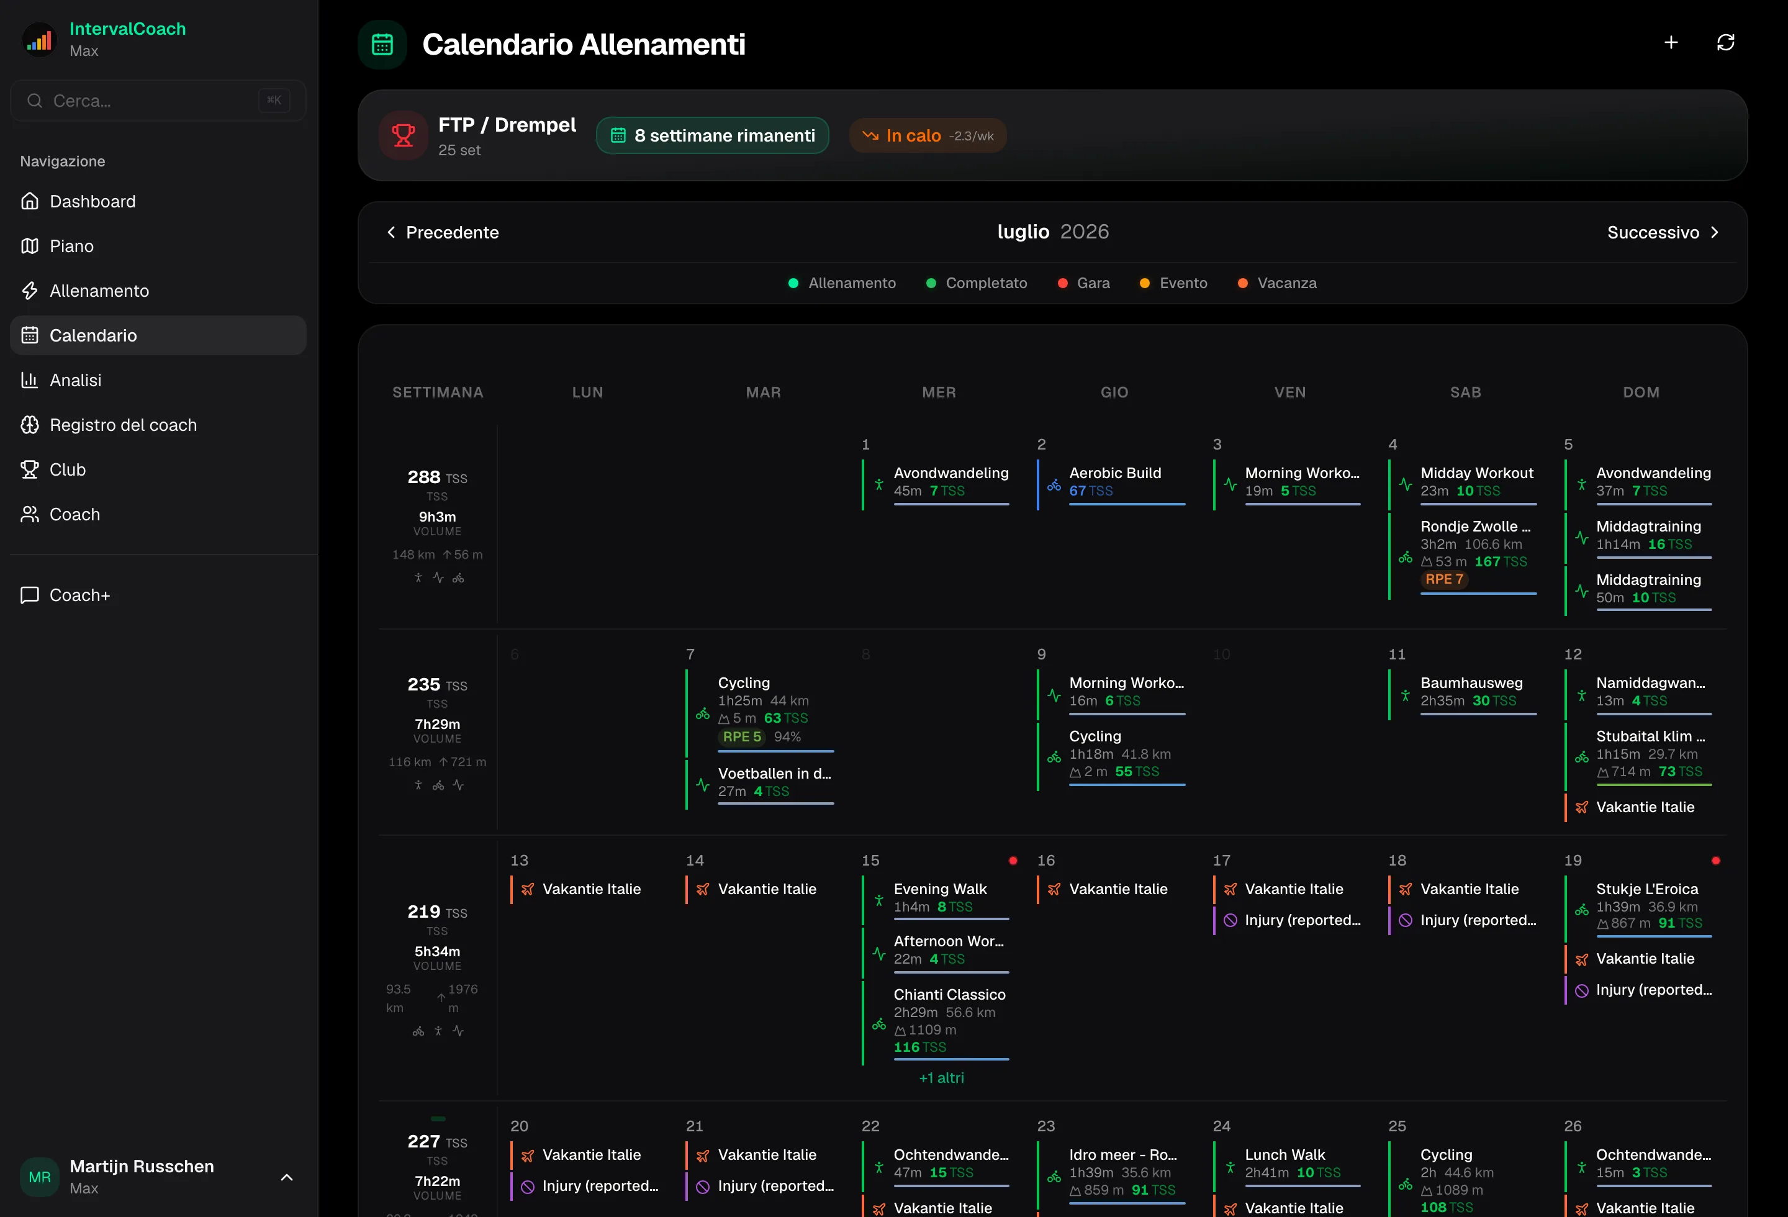
Task: Click walk icon of Baumhausweg activity
Action: (1405, 695)
